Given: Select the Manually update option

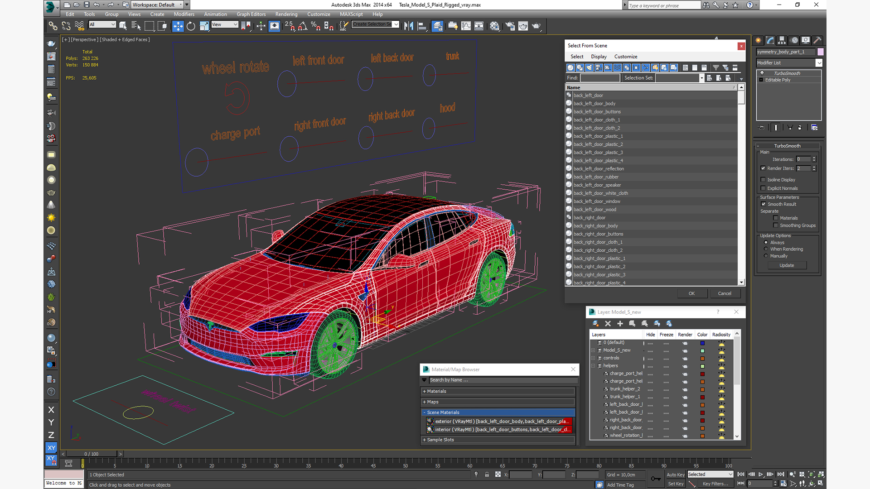Looking at the screenshot, I should coord(766,256).
